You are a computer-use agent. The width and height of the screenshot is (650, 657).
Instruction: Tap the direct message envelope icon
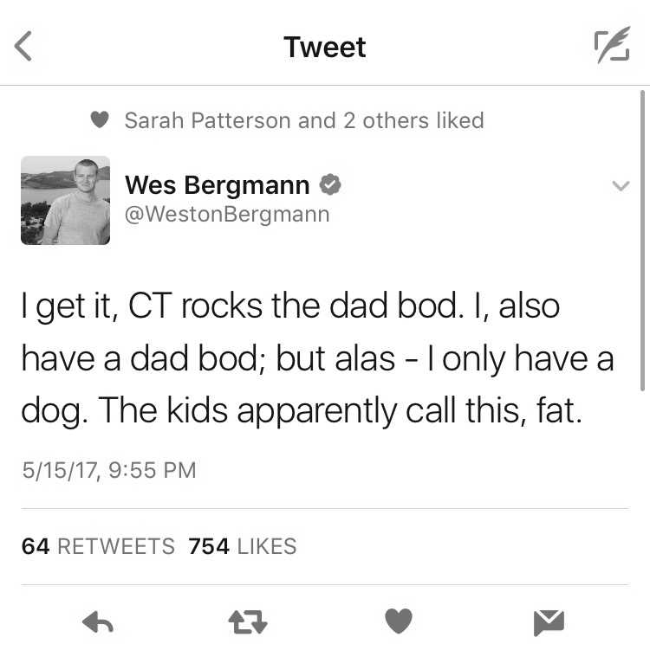pyautogui.click(x=549, y=622)
